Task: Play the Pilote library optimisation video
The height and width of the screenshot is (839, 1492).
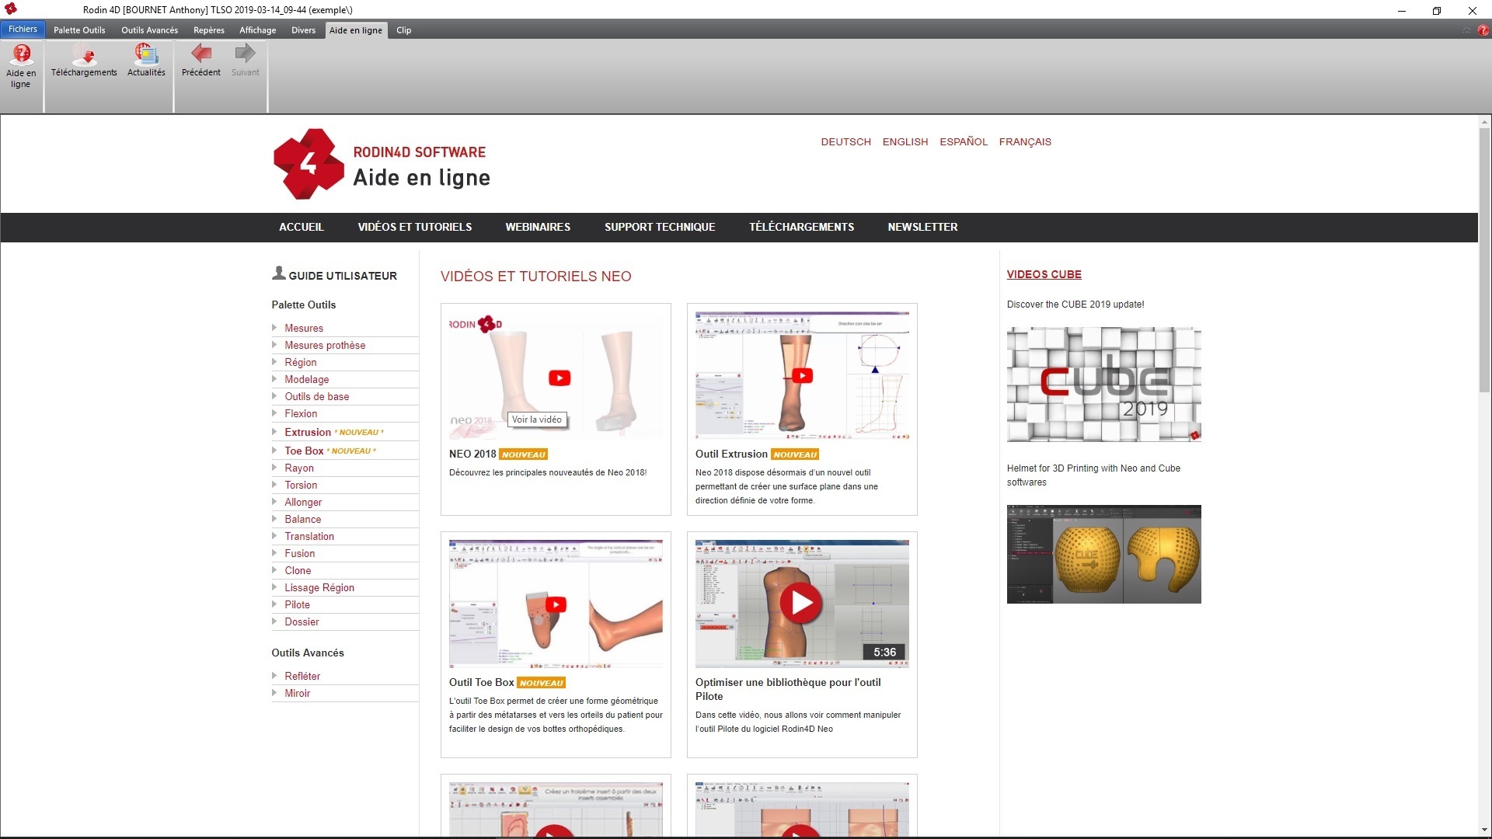Action: 801,603
